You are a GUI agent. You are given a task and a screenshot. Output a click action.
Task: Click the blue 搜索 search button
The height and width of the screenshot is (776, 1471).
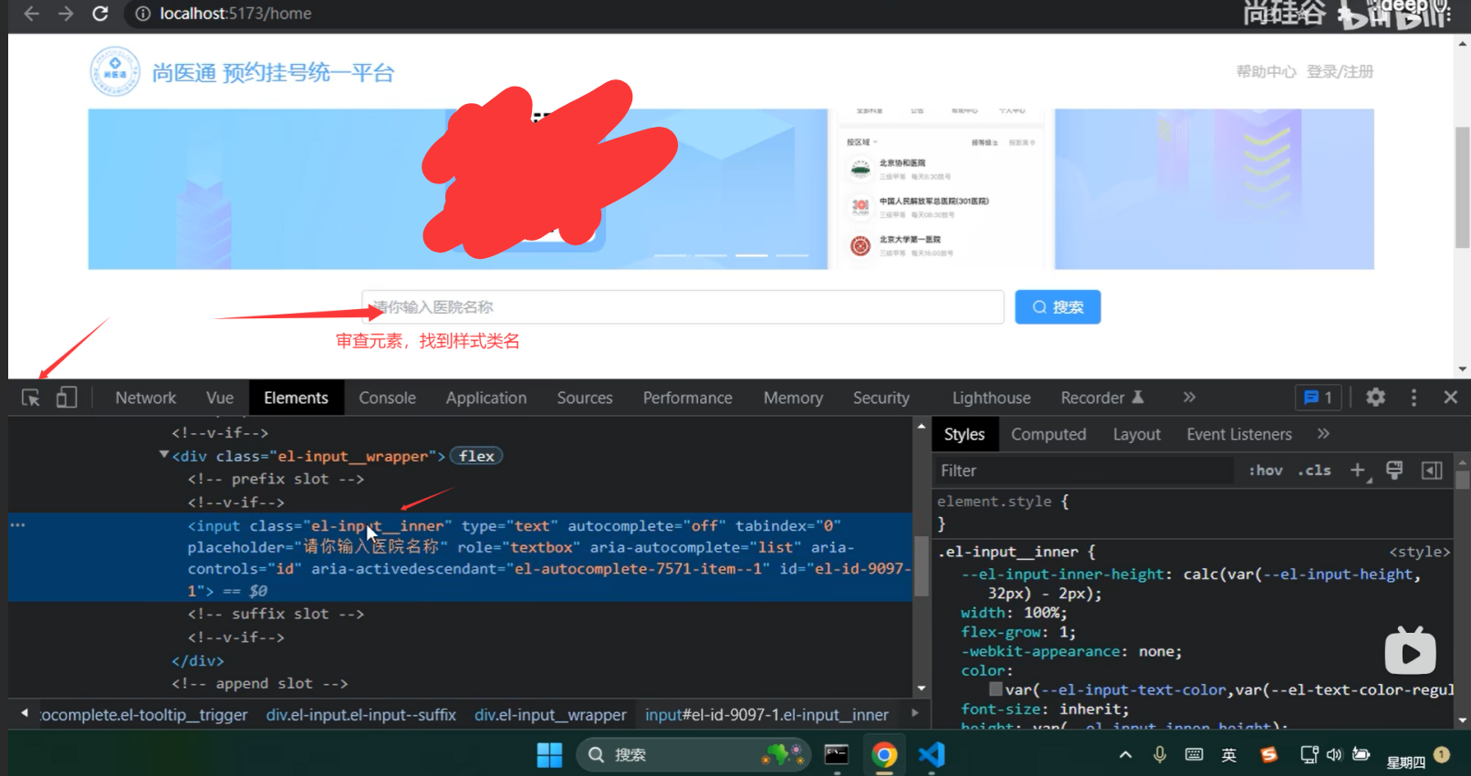[x=1058, y=307]
